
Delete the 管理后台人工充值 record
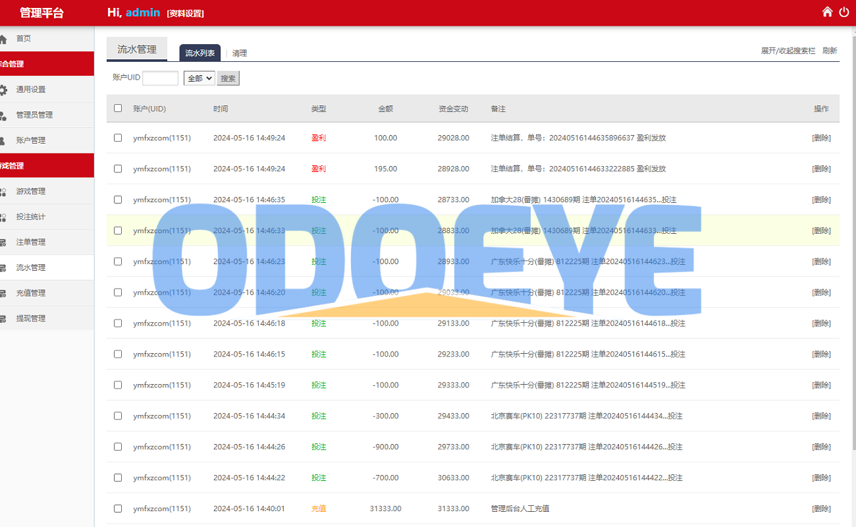coord(821,509)
